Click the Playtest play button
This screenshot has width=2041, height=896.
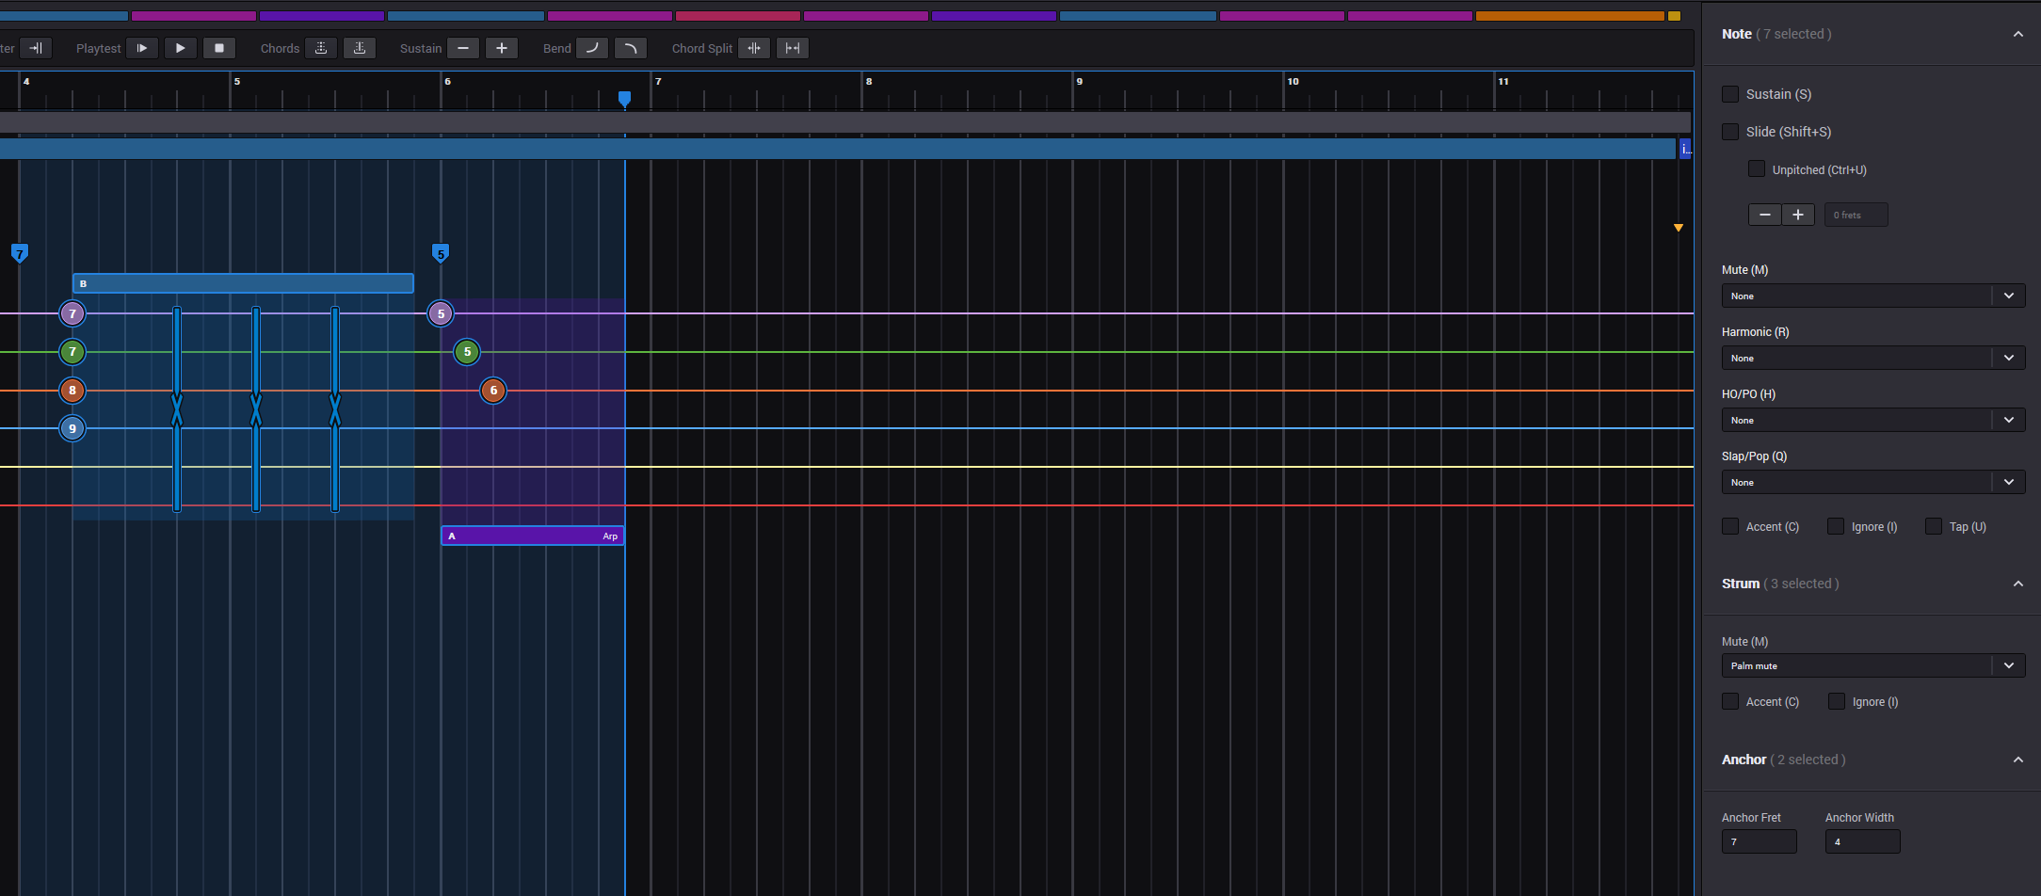pos(180,48)
